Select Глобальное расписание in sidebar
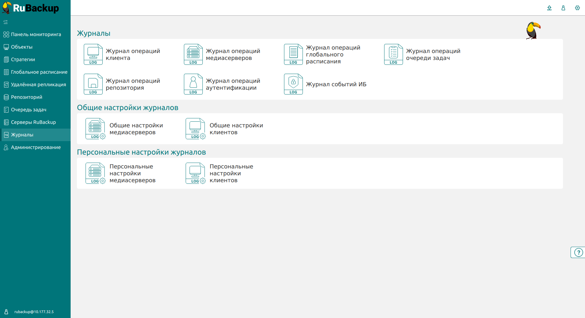585x318 pixels. coord(39,72)
